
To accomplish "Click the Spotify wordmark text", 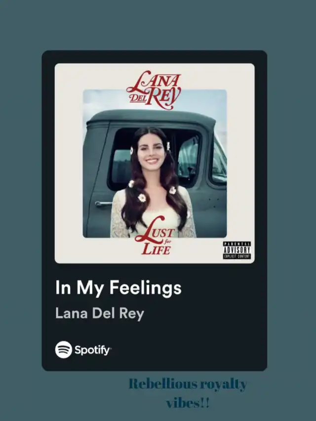I will [x=92, y=350].
